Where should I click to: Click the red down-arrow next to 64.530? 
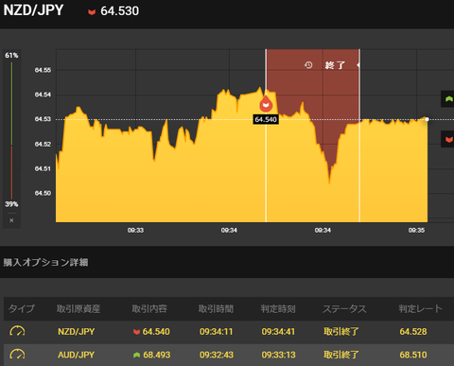coord(92,12)
